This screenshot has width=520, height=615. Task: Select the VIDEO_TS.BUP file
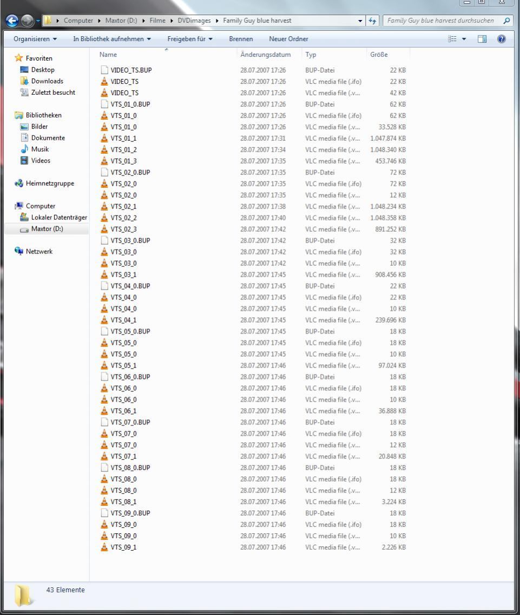pyautogui.click(x=131, y=70)
